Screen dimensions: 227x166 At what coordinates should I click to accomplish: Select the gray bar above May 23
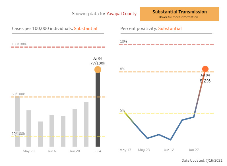click(x=29, y=128)
